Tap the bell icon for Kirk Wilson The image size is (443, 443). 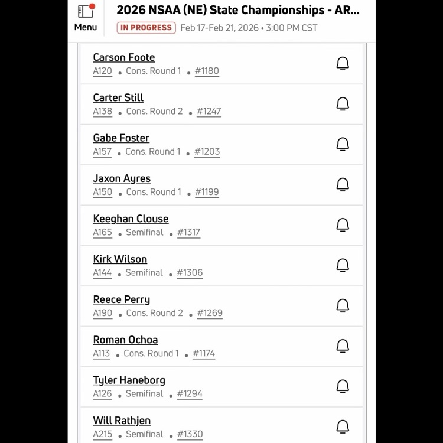(343, 265)
